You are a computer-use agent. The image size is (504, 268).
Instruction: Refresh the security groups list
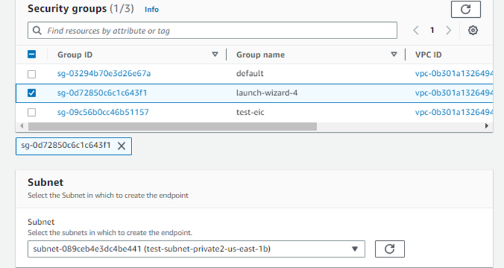point(465,9)
